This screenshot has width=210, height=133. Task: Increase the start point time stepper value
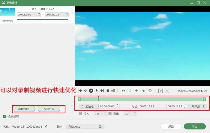pyautogui.click(x=118, y=105)
